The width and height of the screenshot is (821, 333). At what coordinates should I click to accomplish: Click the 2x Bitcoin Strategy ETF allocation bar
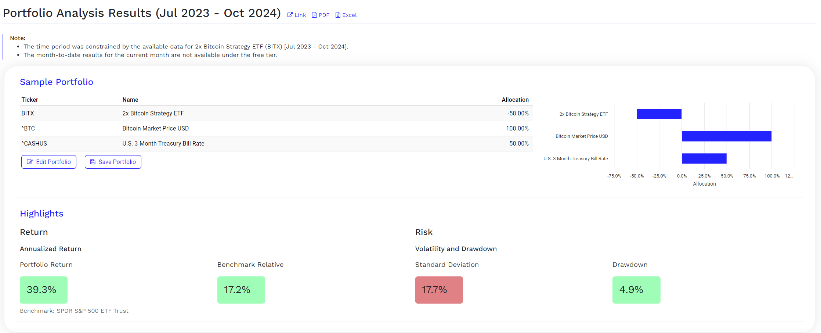(x=659, y=114)
